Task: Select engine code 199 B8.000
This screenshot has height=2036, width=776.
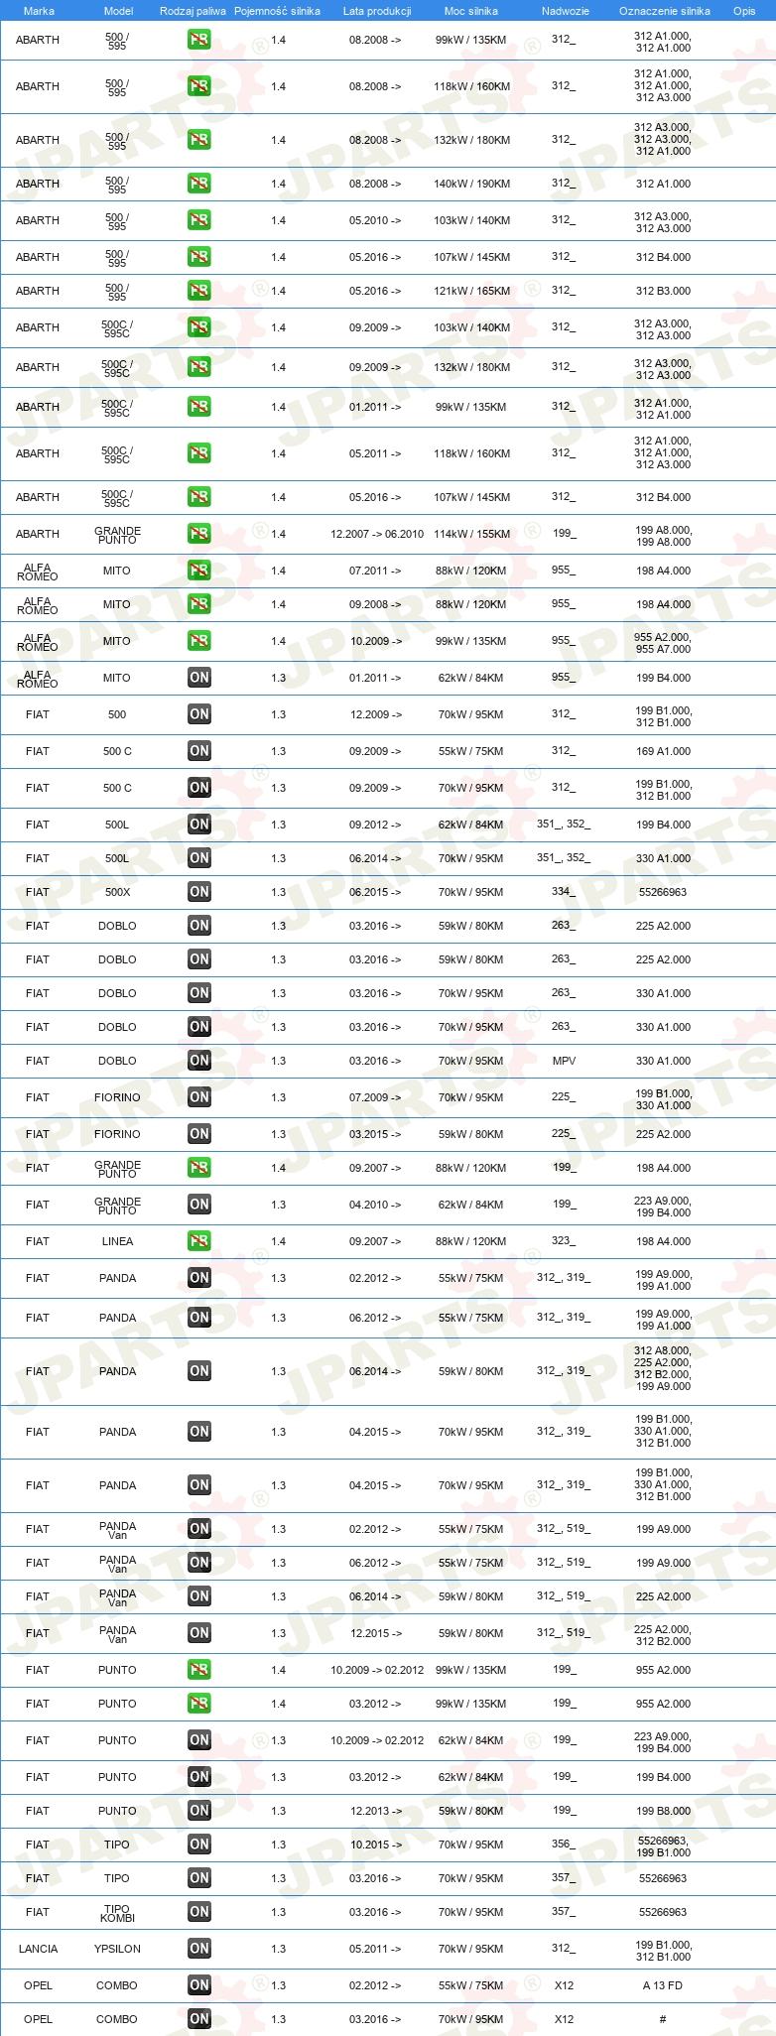Action: click(x=663, y=1811)
